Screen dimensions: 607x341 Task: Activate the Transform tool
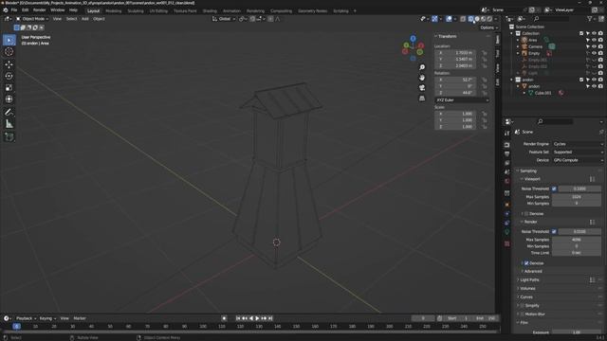9,99
